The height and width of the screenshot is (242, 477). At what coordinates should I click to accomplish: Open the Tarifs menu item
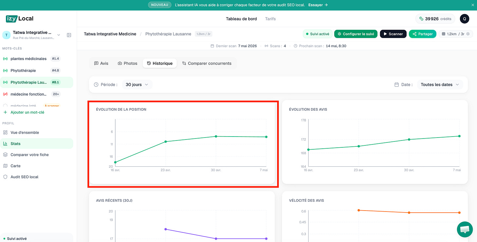click(x=270, y=19)
